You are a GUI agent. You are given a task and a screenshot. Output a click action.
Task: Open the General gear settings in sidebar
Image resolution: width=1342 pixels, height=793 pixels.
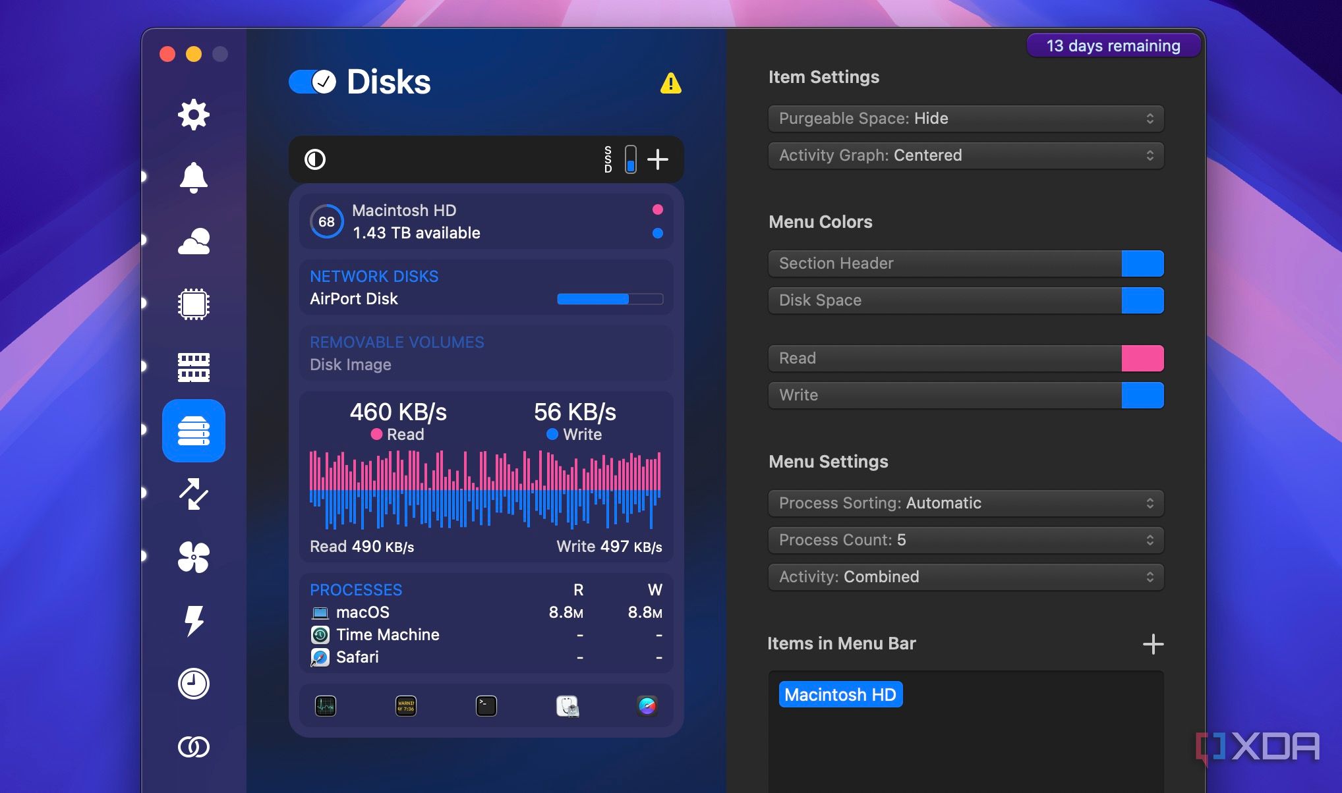(193, 115)
